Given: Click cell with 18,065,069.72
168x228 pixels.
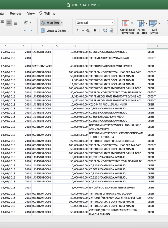Looking at the screenshot, I should pos(75,206).
